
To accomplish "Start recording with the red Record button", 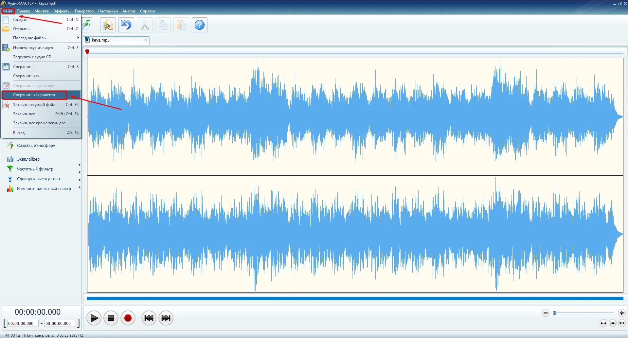I will 128,318.
